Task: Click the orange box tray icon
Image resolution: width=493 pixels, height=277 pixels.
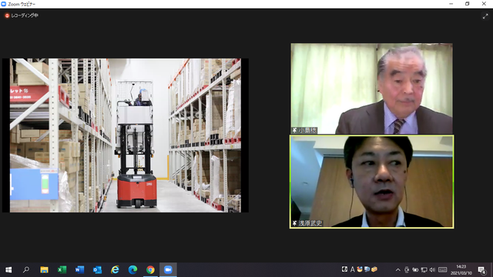Action: [x=374, y=269]
